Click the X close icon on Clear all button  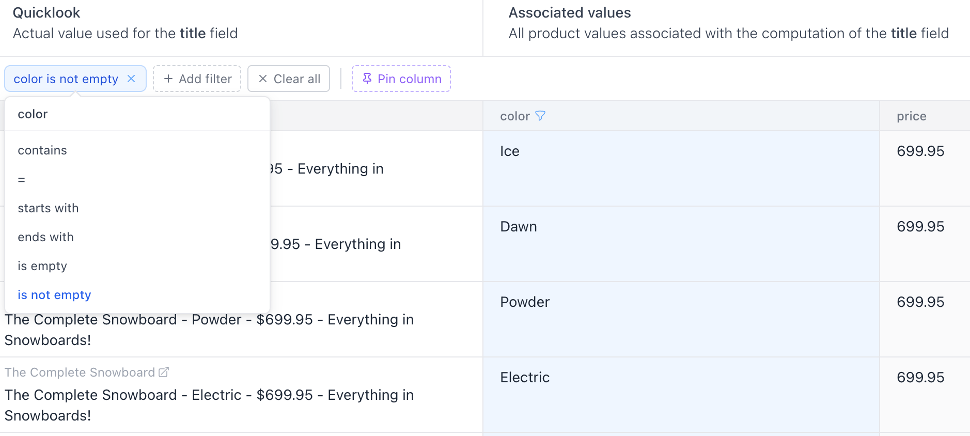click(263, 79)
